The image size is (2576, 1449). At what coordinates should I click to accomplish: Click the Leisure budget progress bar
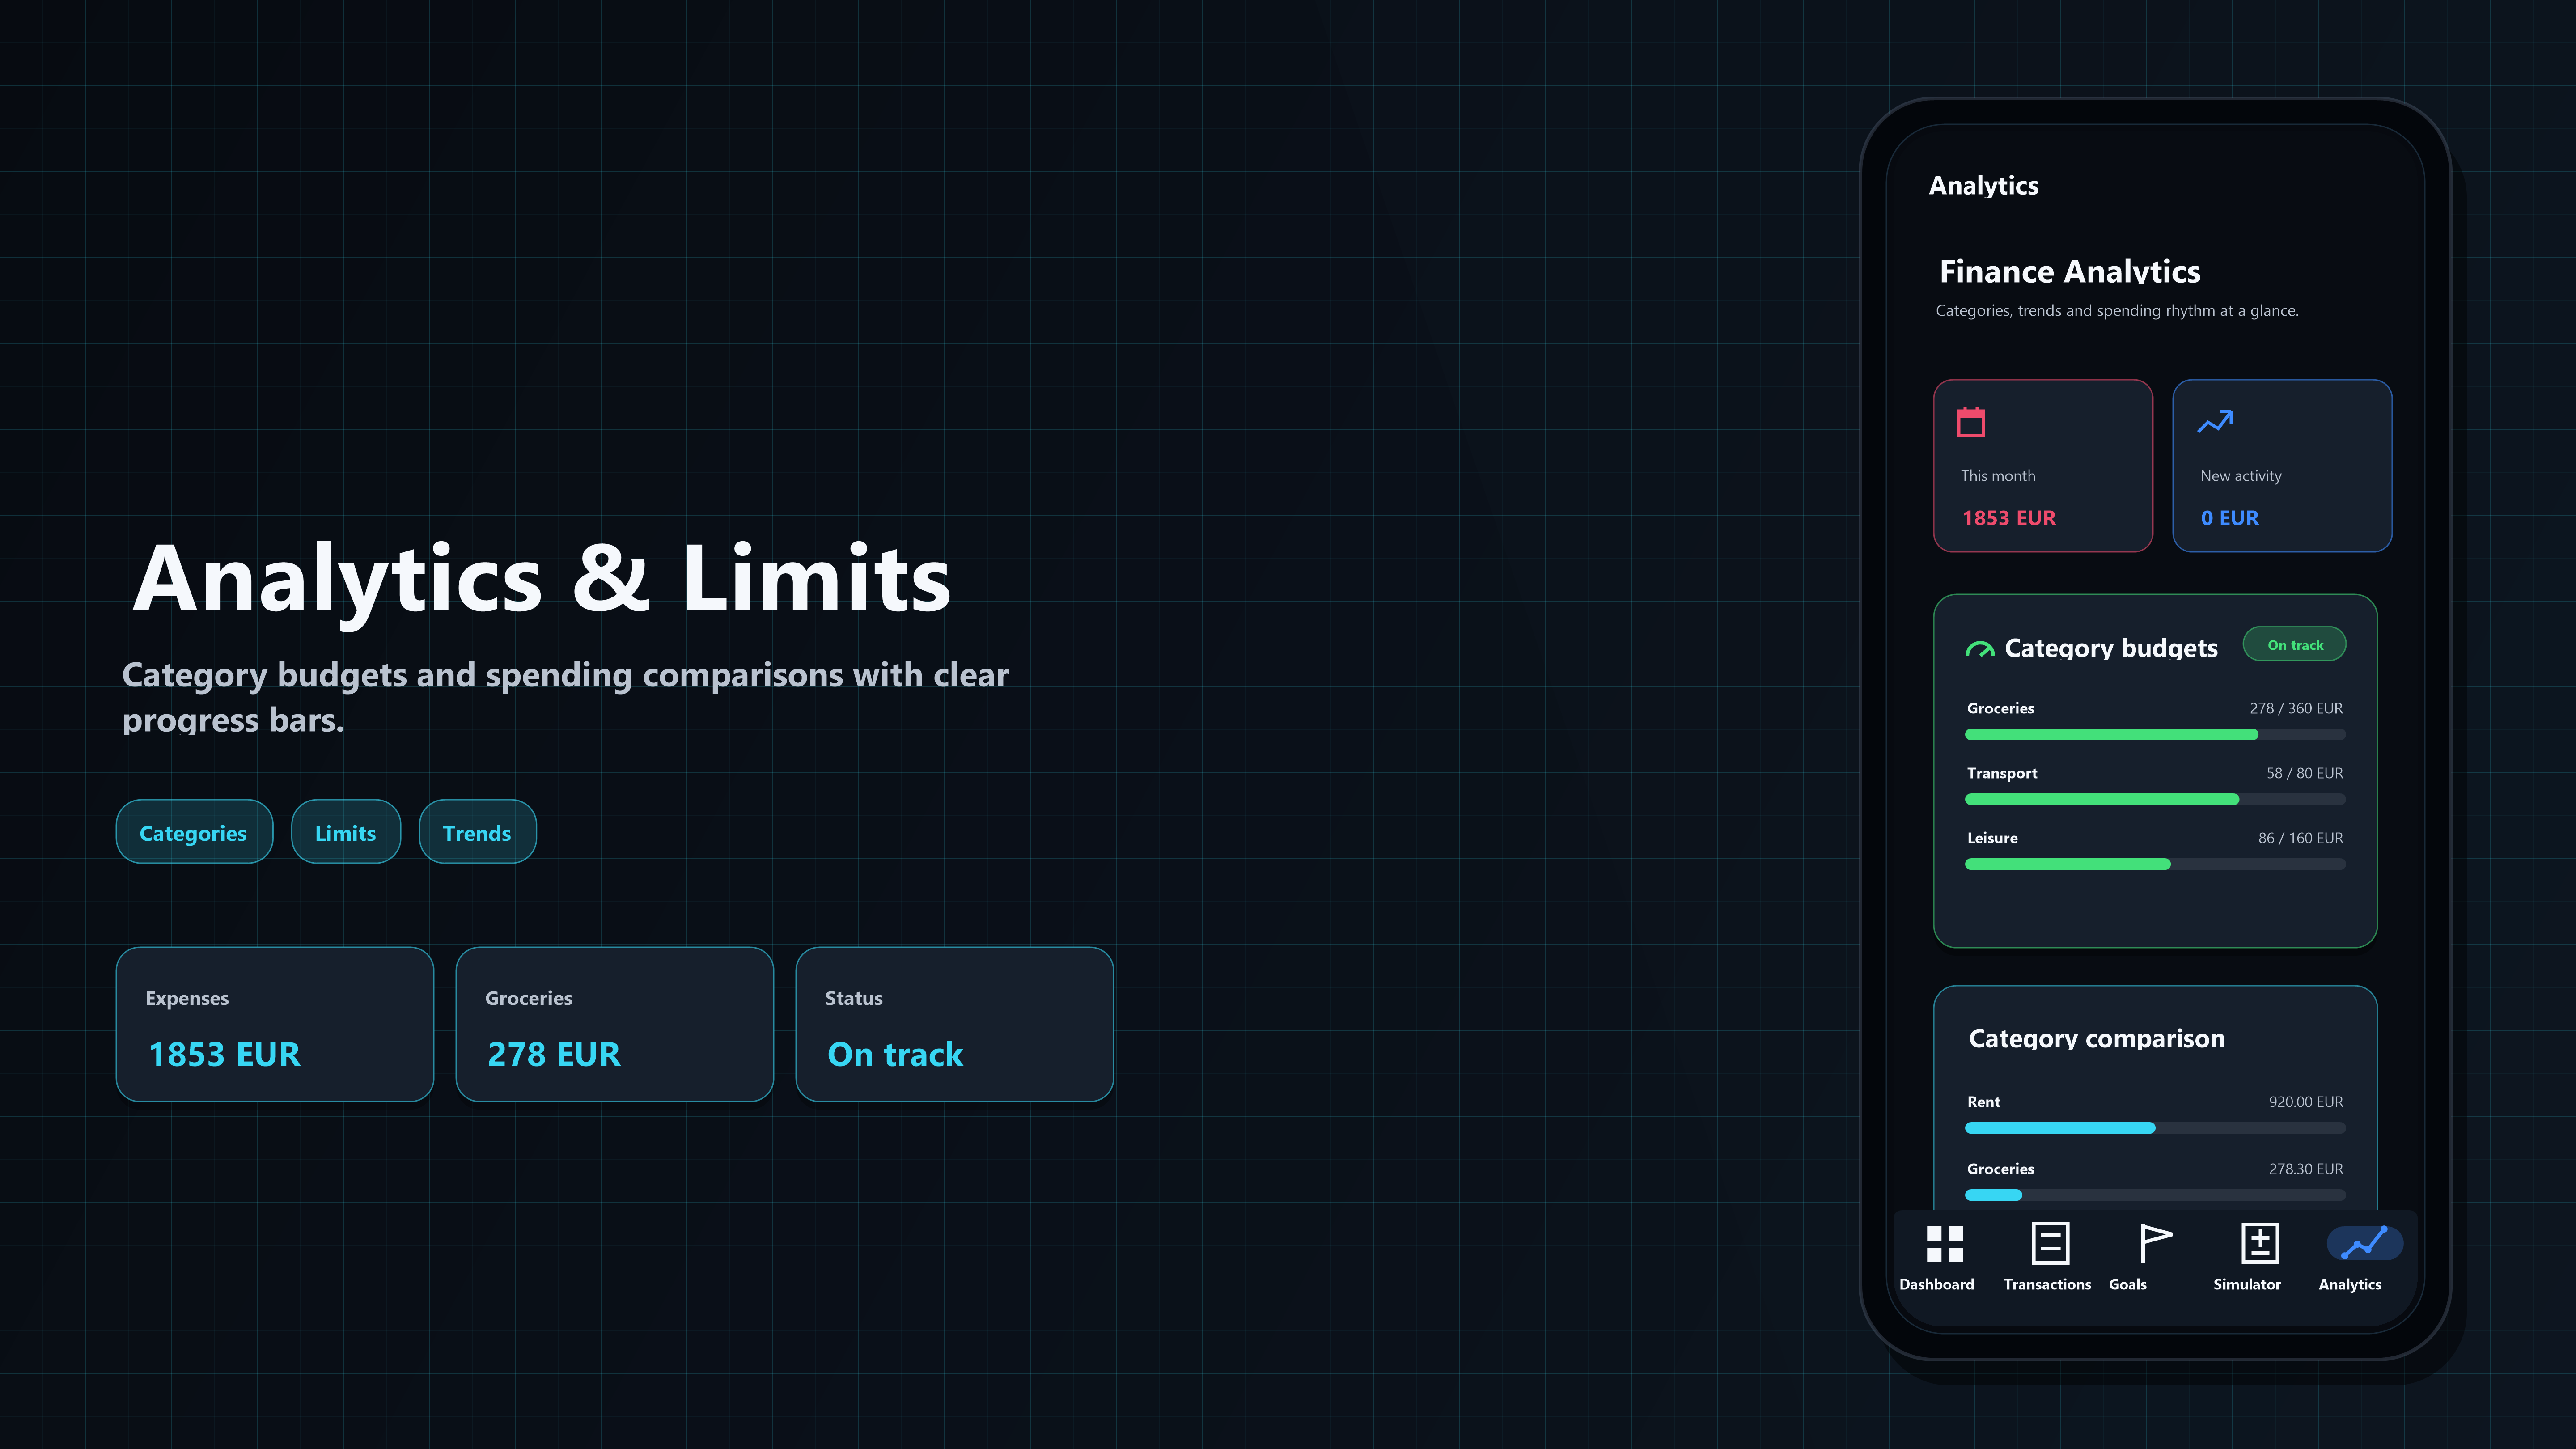pyautogui.click(x=2155, y=865)
